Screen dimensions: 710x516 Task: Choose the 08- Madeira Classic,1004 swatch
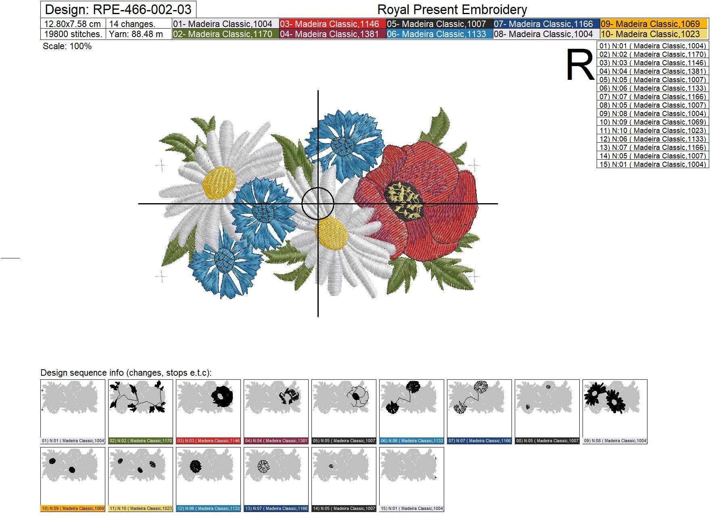(546, 34)
